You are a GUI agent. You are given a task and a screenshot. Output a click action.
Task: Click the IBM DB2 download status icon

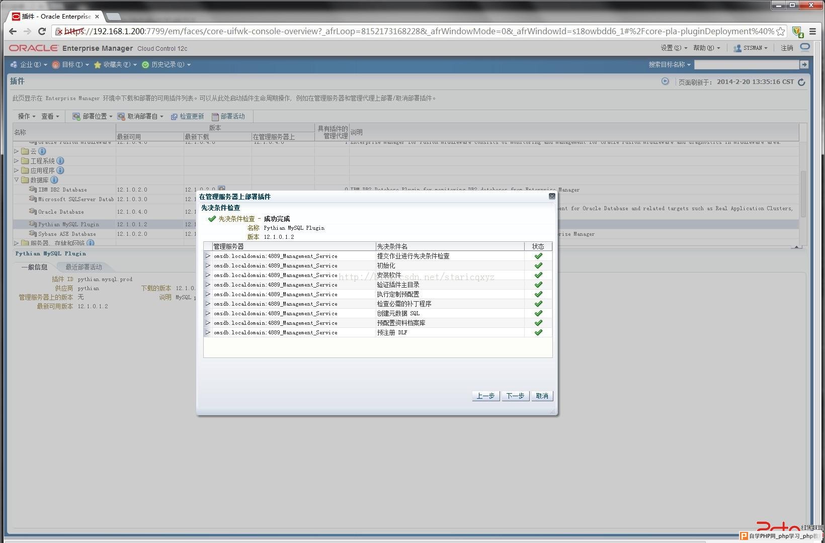coord(222,190)
